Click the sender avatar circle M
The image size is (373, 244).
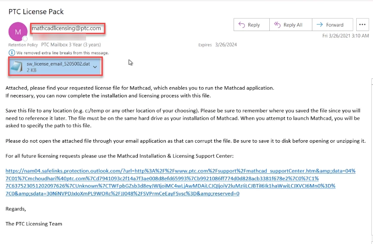click(x=18, y=32)
